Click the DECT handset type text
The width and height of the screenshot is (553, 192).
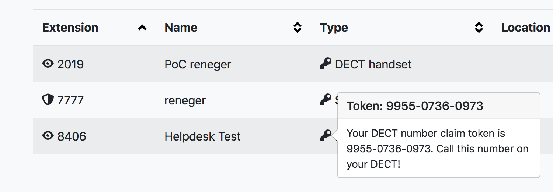[373, 64]
